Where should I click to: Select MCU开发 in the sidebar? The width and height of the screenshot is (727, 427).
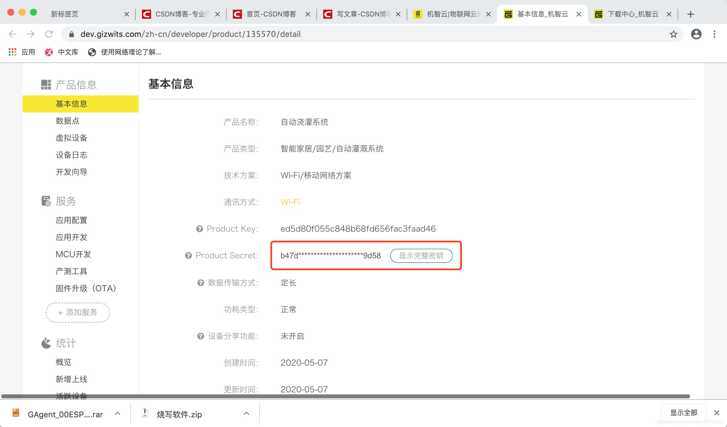(73, 254)
